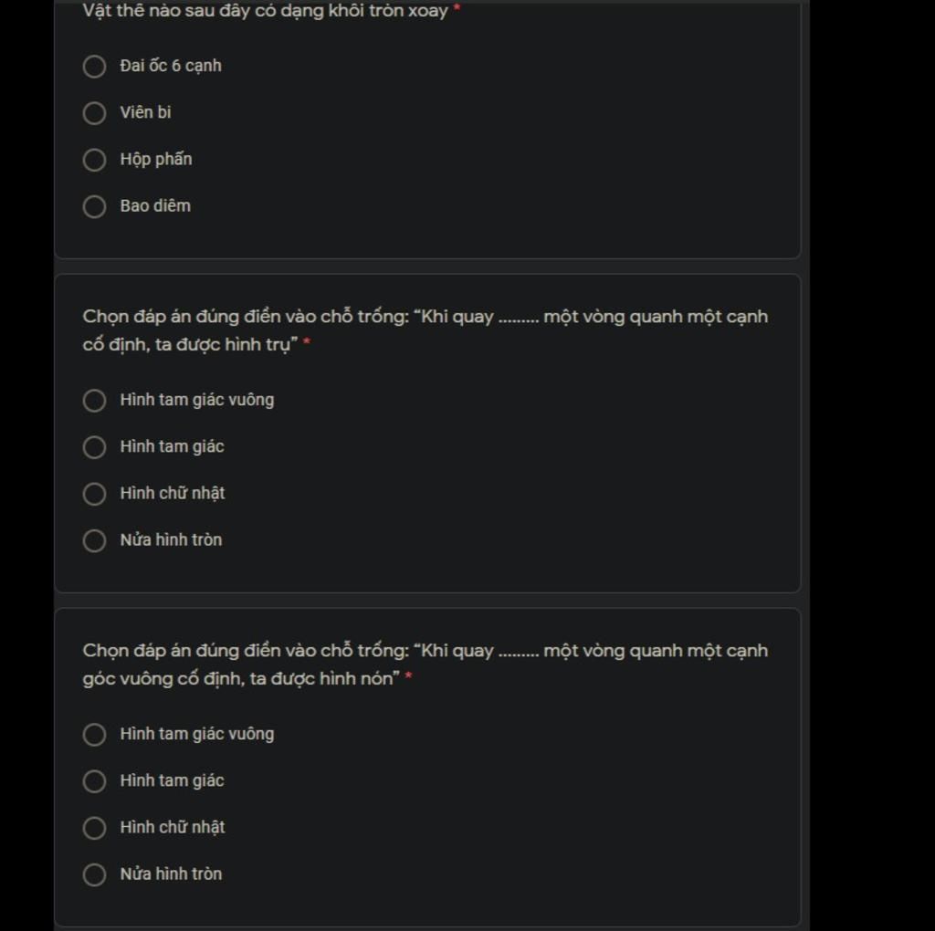Select the 'Đai ốc 6 cạnh' radio button
935x931 pixels.
coord(95,67)
